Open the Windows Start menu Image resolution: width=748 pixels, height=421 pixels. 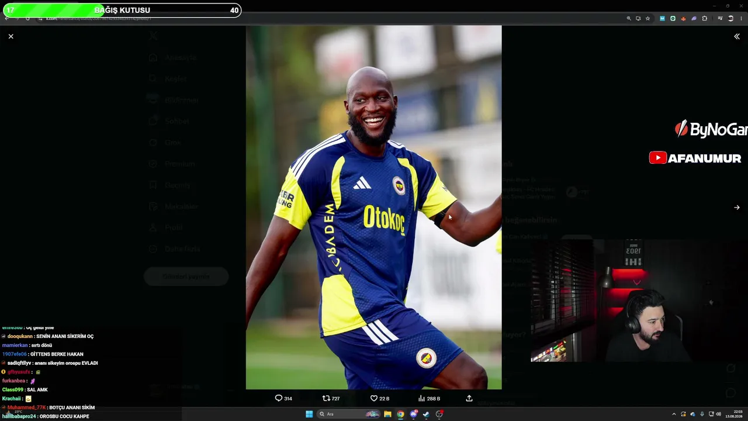pos(309,414)
